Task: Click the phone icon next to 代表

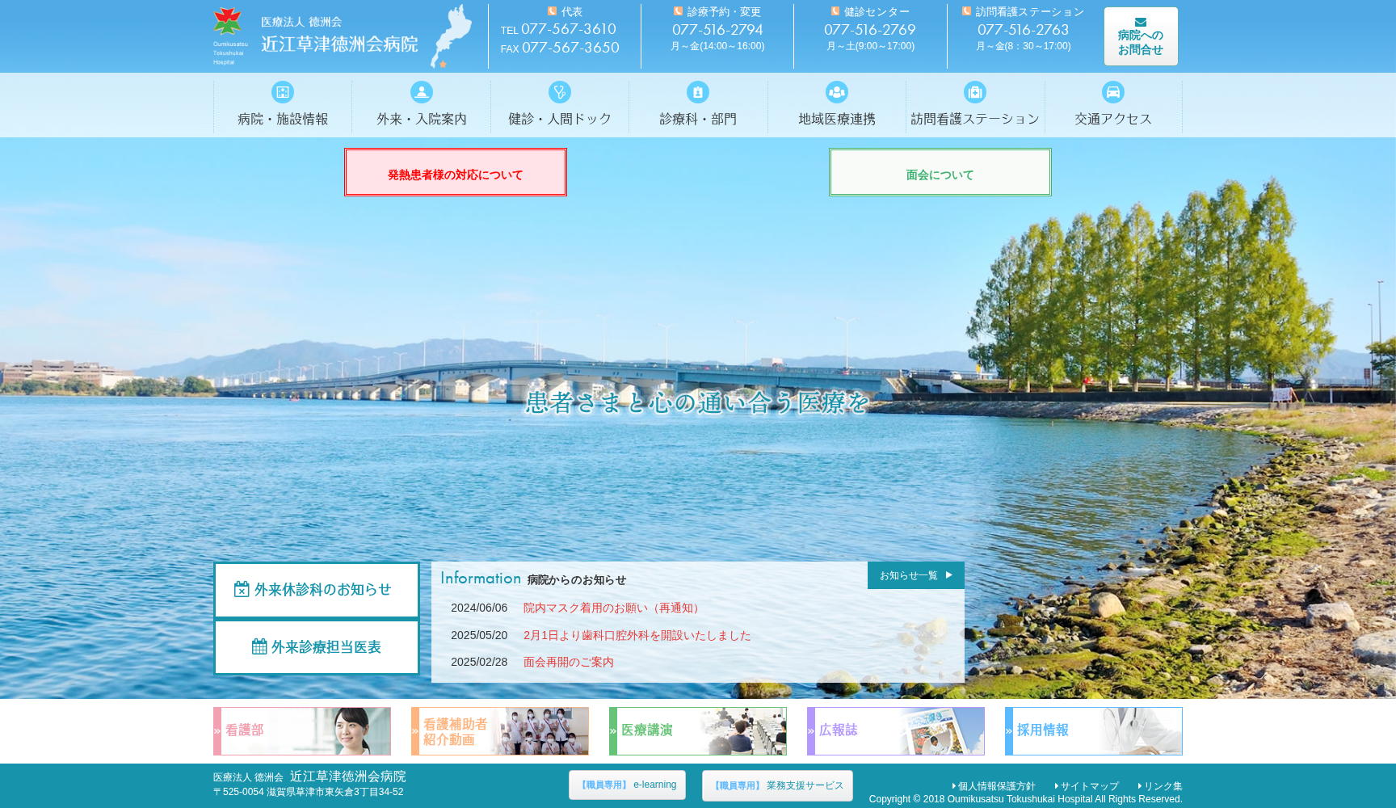Action: tap(552, 11)
